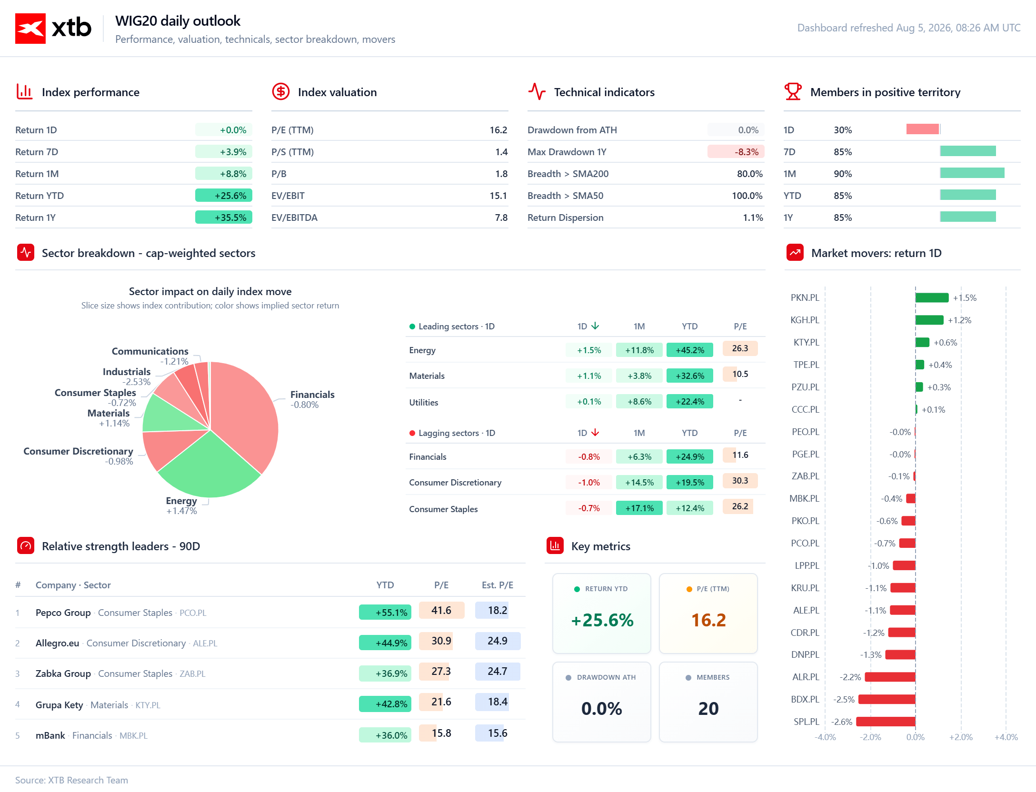This screenshot has width=1036, height=792.
Task: Click the P/S (TTM) valuation row
Action: click(x=389, y=152)
